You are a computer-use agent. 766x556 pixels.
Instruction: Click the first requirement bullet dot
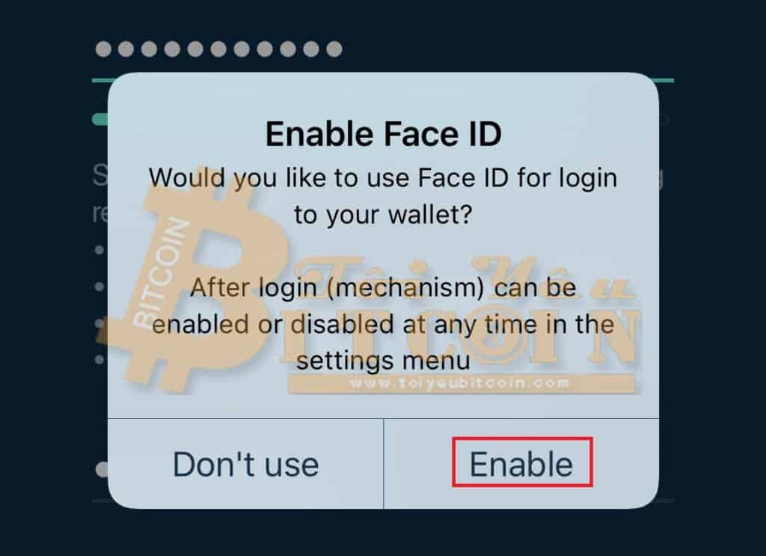tap(99, 250)
